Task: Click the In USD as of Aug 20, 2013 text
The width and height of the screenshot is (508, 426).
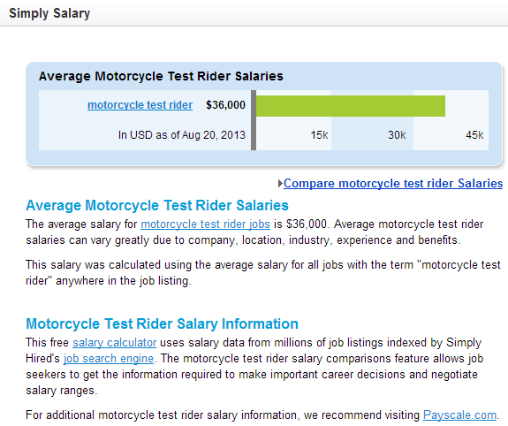Action: coord(182,135)
